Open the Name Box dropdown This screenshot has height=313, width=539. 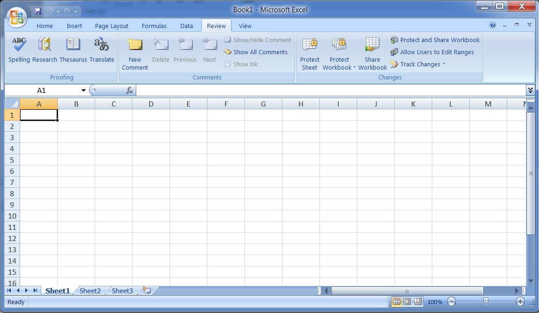tap(84, 90)
